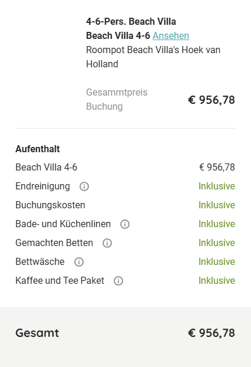
Task: Follow the Ansehen link
Action: pos(171,36)
